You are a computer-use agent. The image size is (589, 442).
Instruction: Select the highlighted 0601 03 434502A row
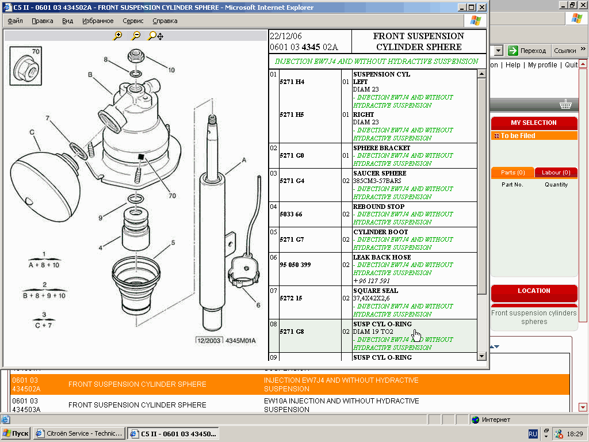tap(290, 384)
